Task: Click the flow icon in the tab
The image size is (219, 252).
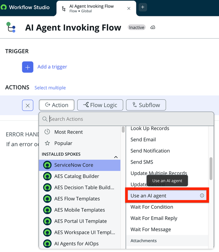Action: pyautogui.click(x=64, y=9)
